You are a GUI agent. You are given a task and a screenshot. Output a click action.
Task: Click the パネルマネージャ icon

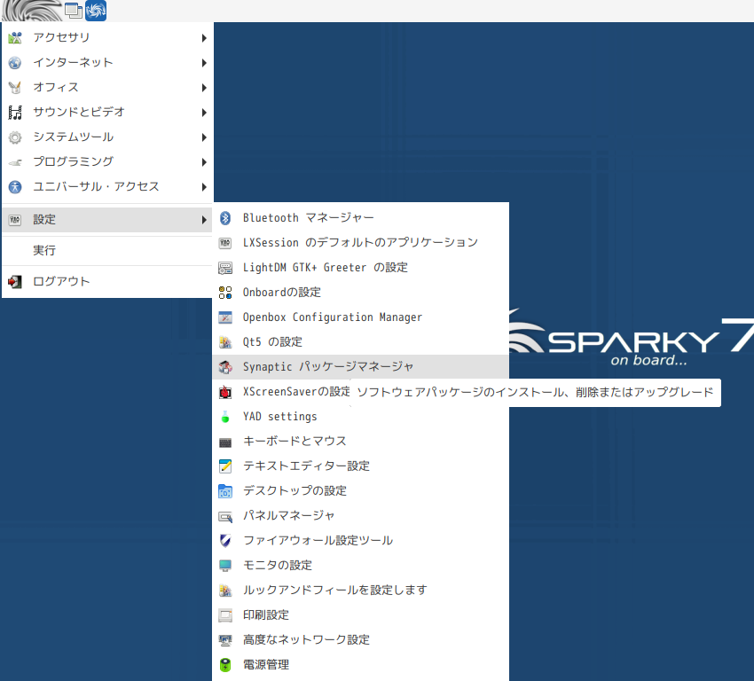225,516
